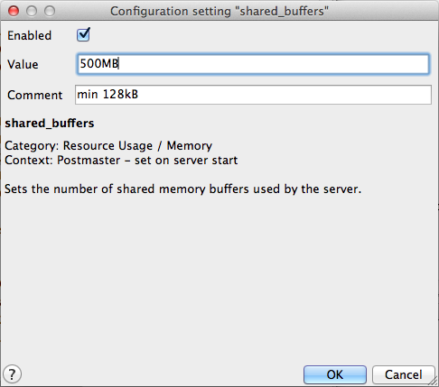Click the word Memory in the category line
This screenshot has height=387, width=439.
[190, 146]
